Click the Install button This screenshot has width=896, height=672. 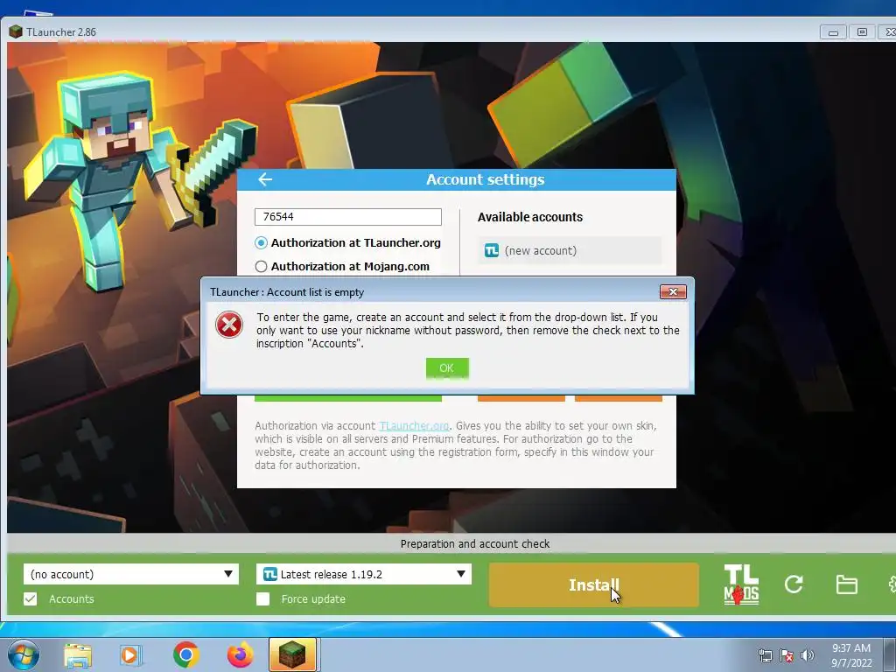click(x=594, y=584)
